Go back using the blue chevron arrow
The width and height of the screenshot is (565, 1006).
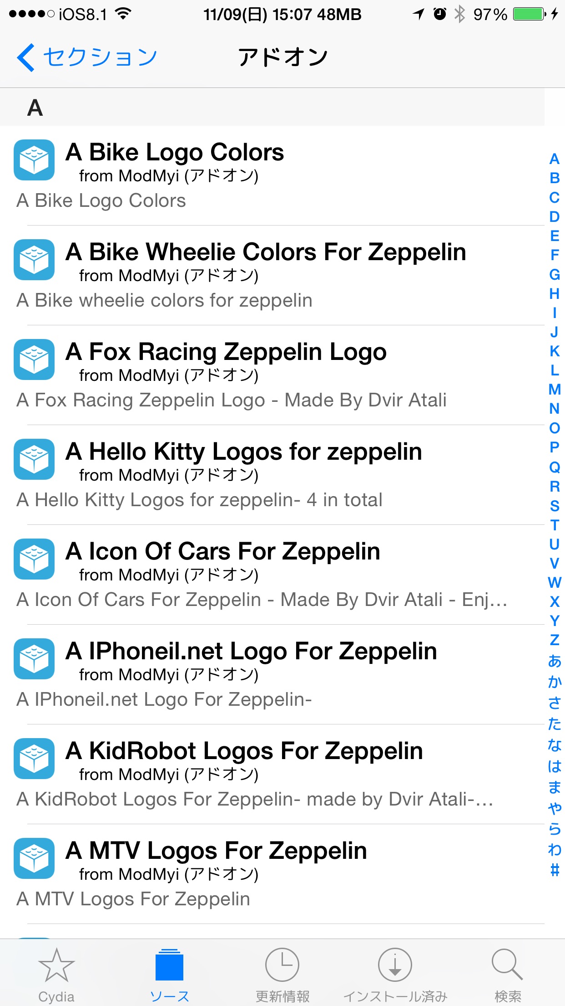pos(26,57)
